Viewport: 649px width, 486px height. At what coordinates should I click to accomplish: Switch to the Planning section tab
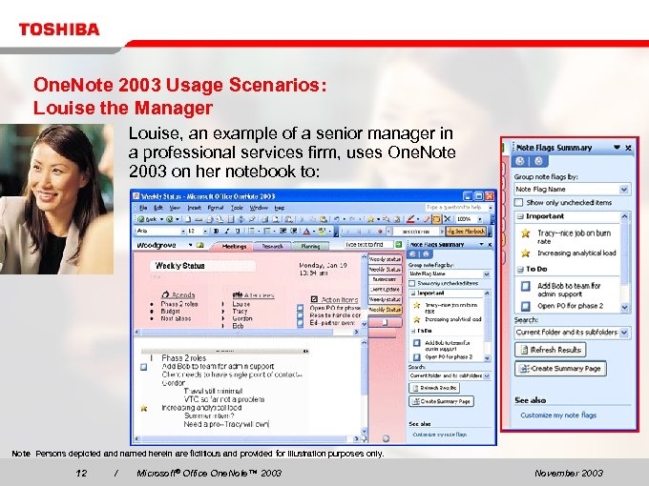click(310, 246)
